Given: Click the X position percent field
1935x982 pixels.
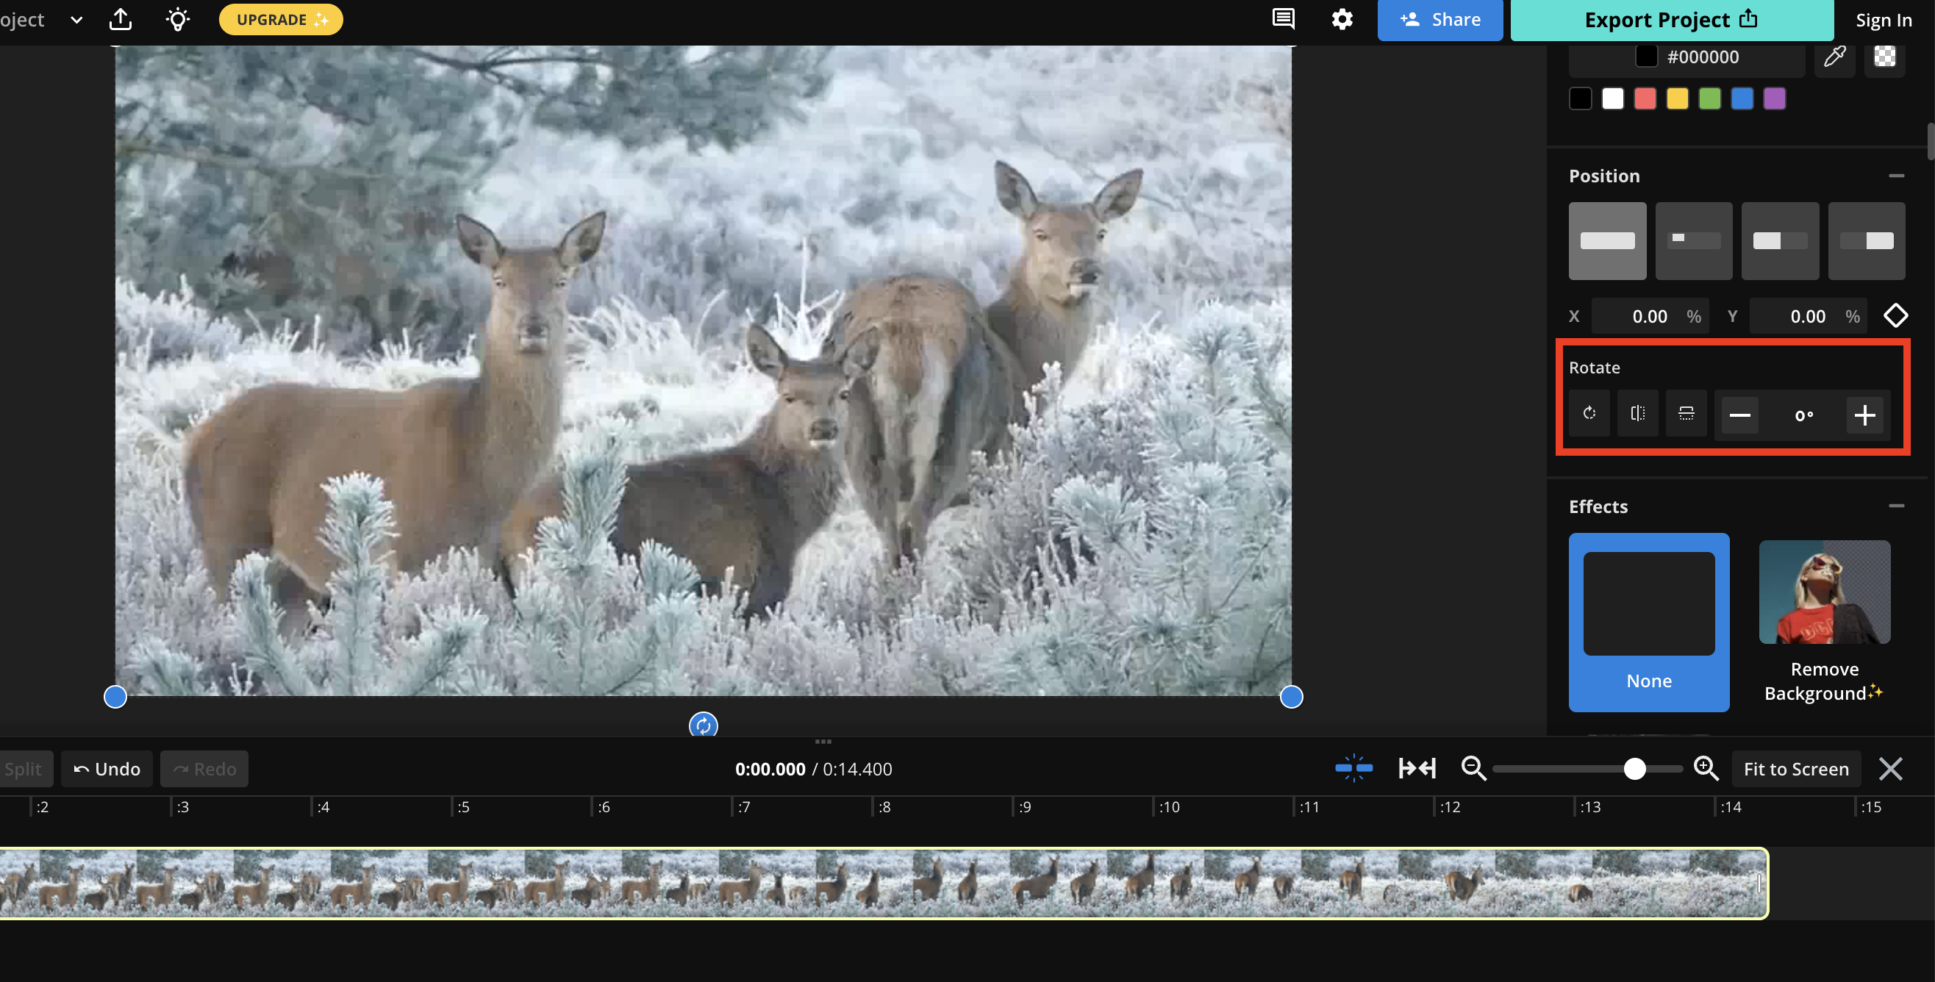Looking at the screenshot, I should [1650, 316].
